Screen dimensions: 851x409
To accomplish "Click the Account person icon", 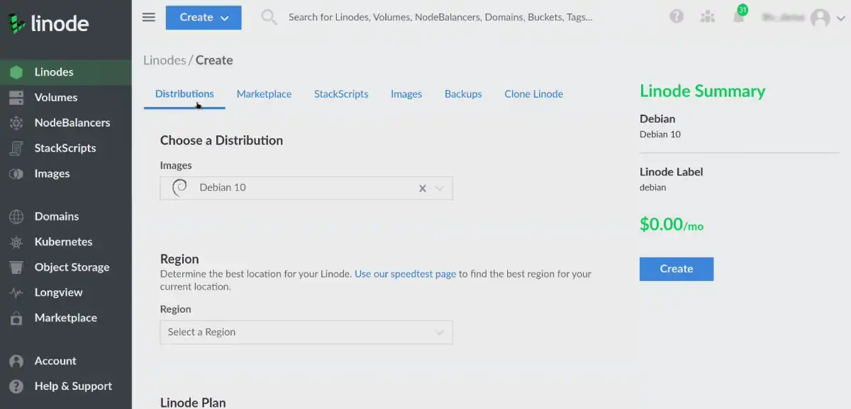I will click(x=16, y=361).
